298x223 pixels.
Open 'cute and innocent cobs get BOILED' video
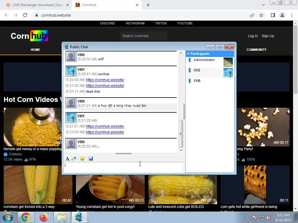point(183,189)
